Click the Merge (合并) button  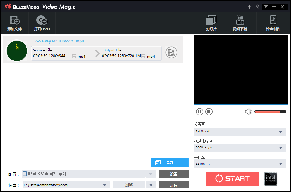tap(170, 163)
